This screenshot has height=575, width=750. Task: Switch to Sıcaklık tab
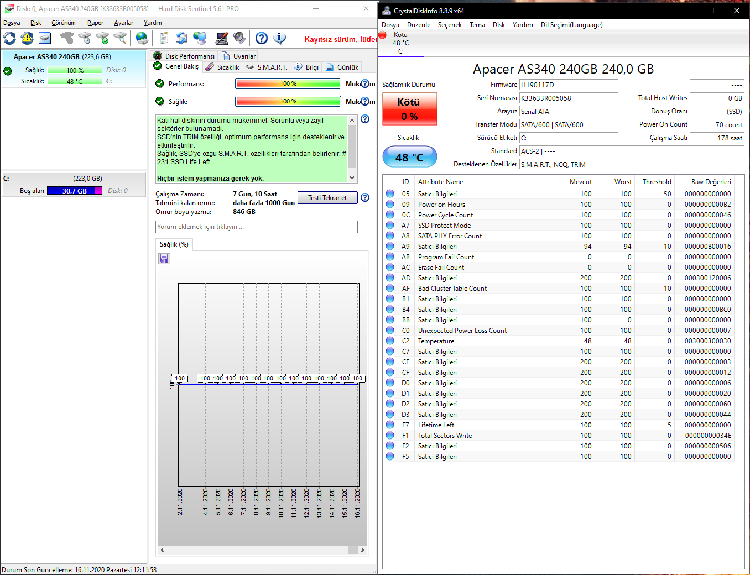[222, 67]
